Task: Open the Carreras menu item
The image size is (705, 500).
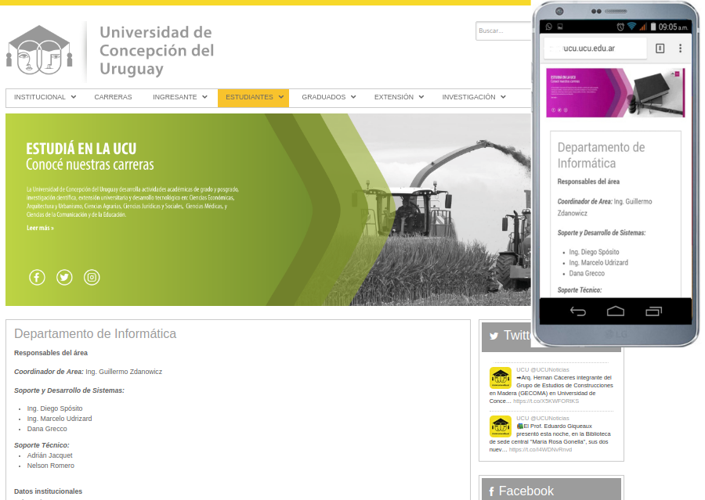Action: point(113,98)
